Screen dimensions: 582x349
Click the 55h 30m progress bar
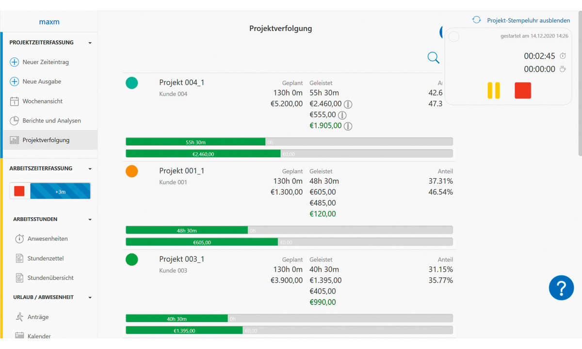(195, 142)
